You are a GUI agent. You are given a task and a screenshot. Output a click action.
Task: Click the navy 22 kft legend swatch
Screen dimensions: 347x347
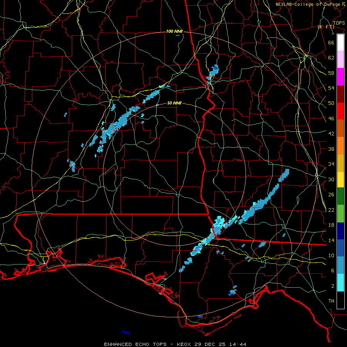coord(340,231)
